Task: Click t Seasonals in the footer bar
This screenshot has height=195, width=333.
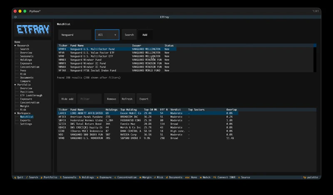Action: 68,178
